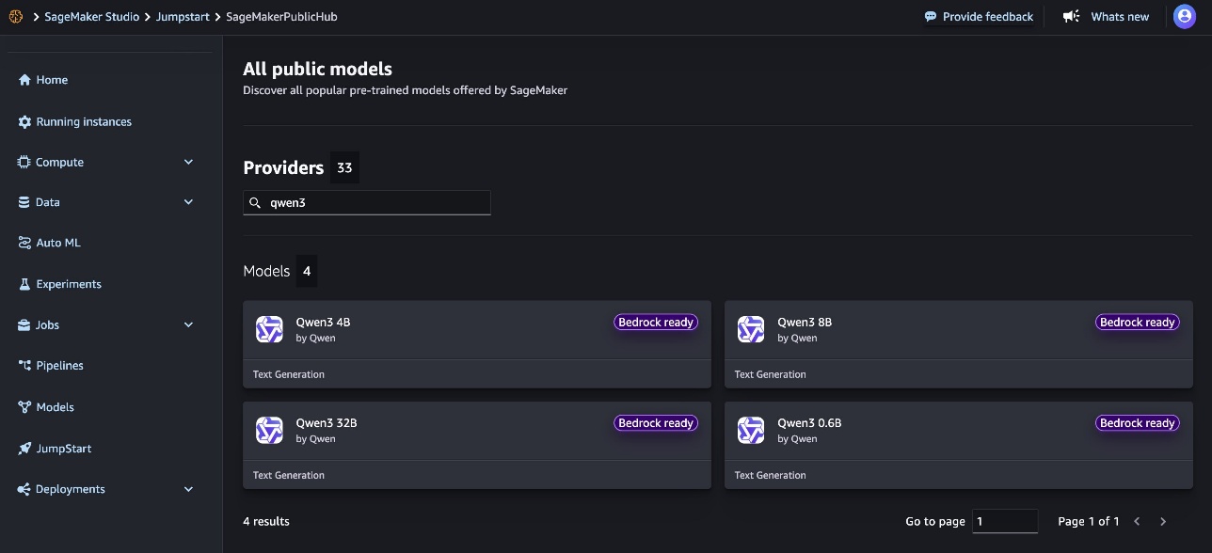Expand the Data section chevron
The width and height of the screenshot is (1212, 553).
[x=188, y=202]
